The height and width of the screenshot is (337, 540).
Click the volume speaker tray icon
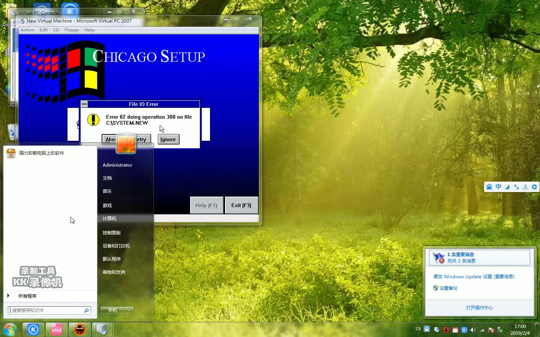[x=473, y=330]
